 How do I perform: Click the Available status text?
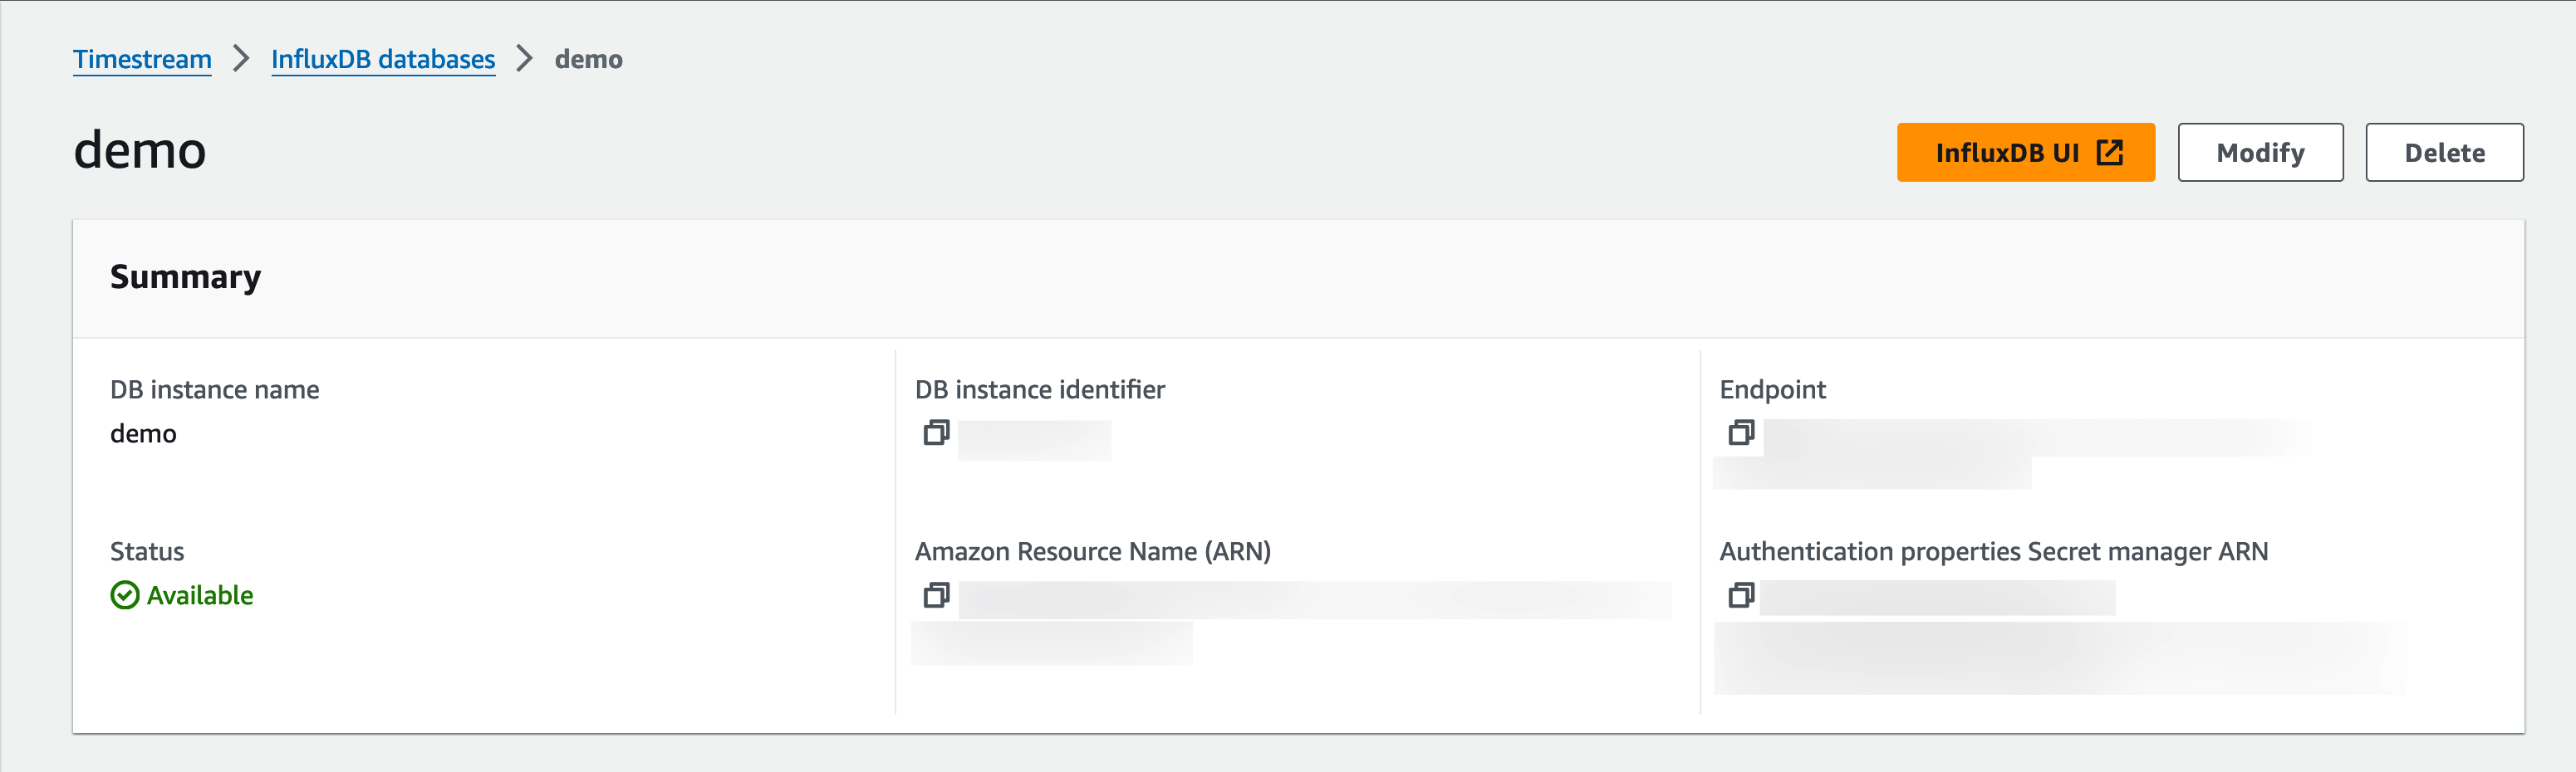[200, 596]
